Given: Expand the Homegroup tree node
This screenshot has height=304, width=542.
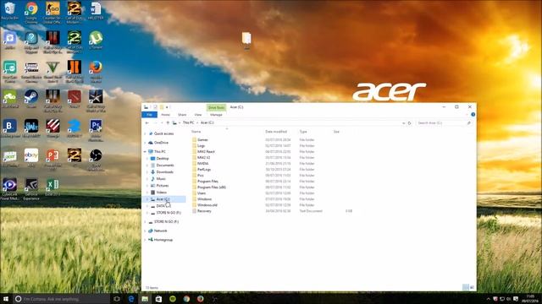Looking at the screenshot, I should (145, 240).
